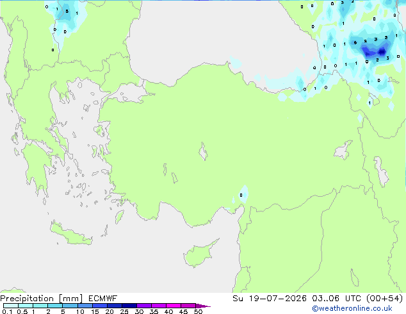Click the 30–35 mm purple swatch
Viewport: 406px width, 314px height.
tap(144, 306)
